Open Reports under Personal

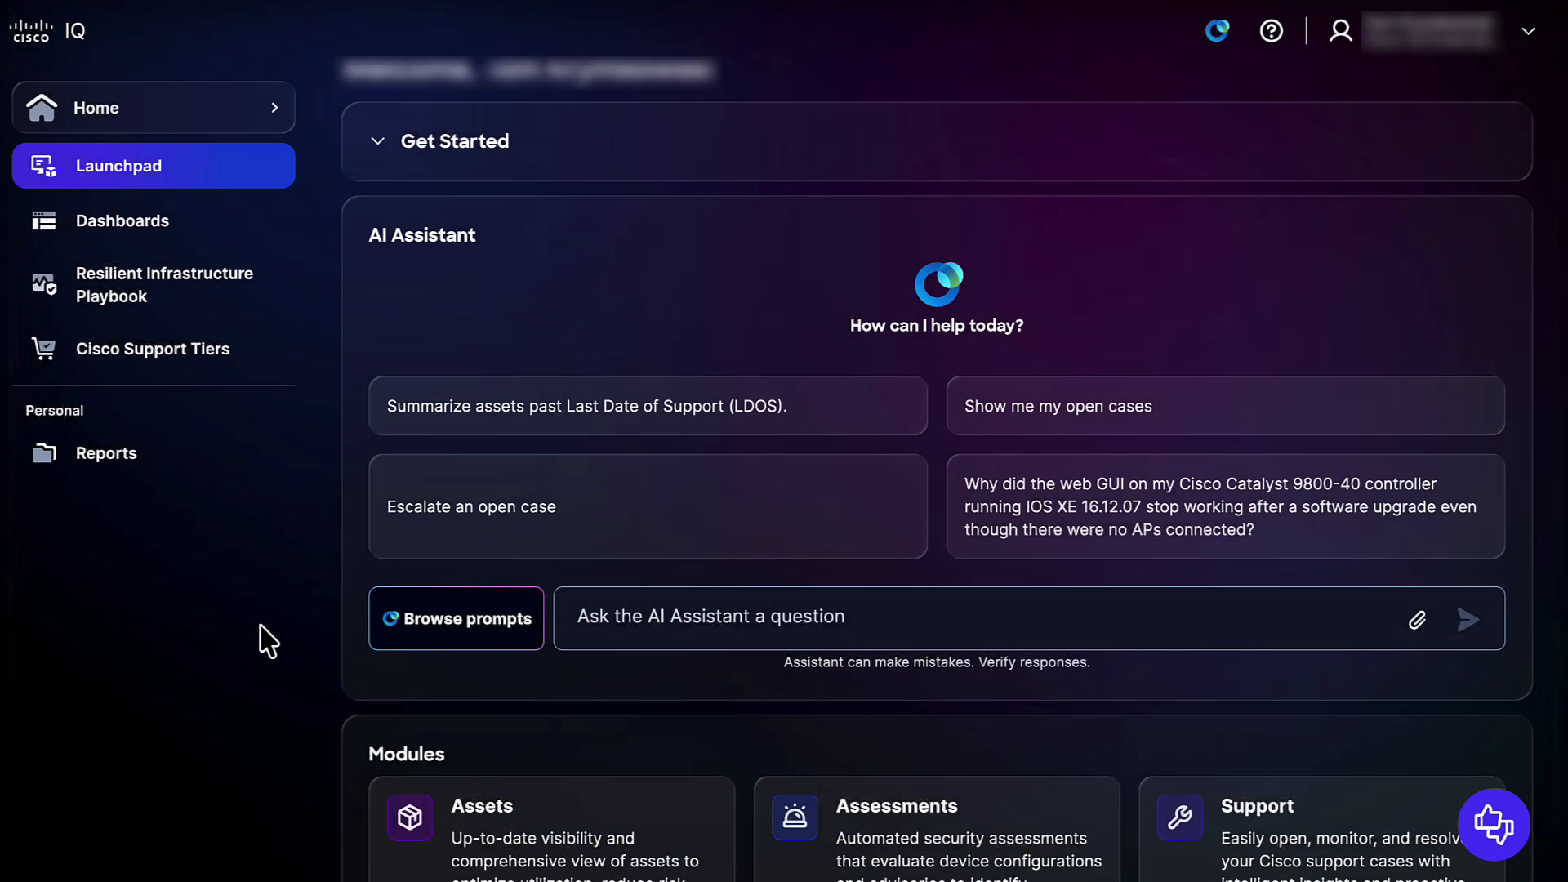pos(154,453)
